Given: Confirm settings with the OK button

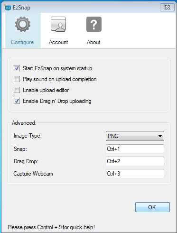Looking at the screenshot, I should [152, 207].
